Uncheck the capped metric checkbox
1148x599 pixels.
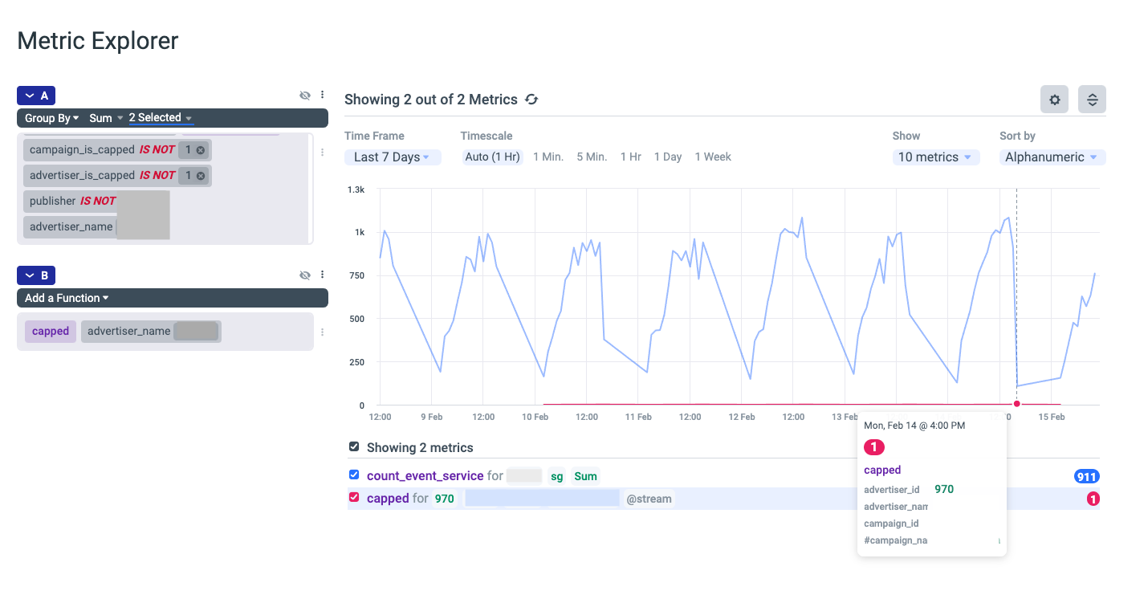[354, 498]
